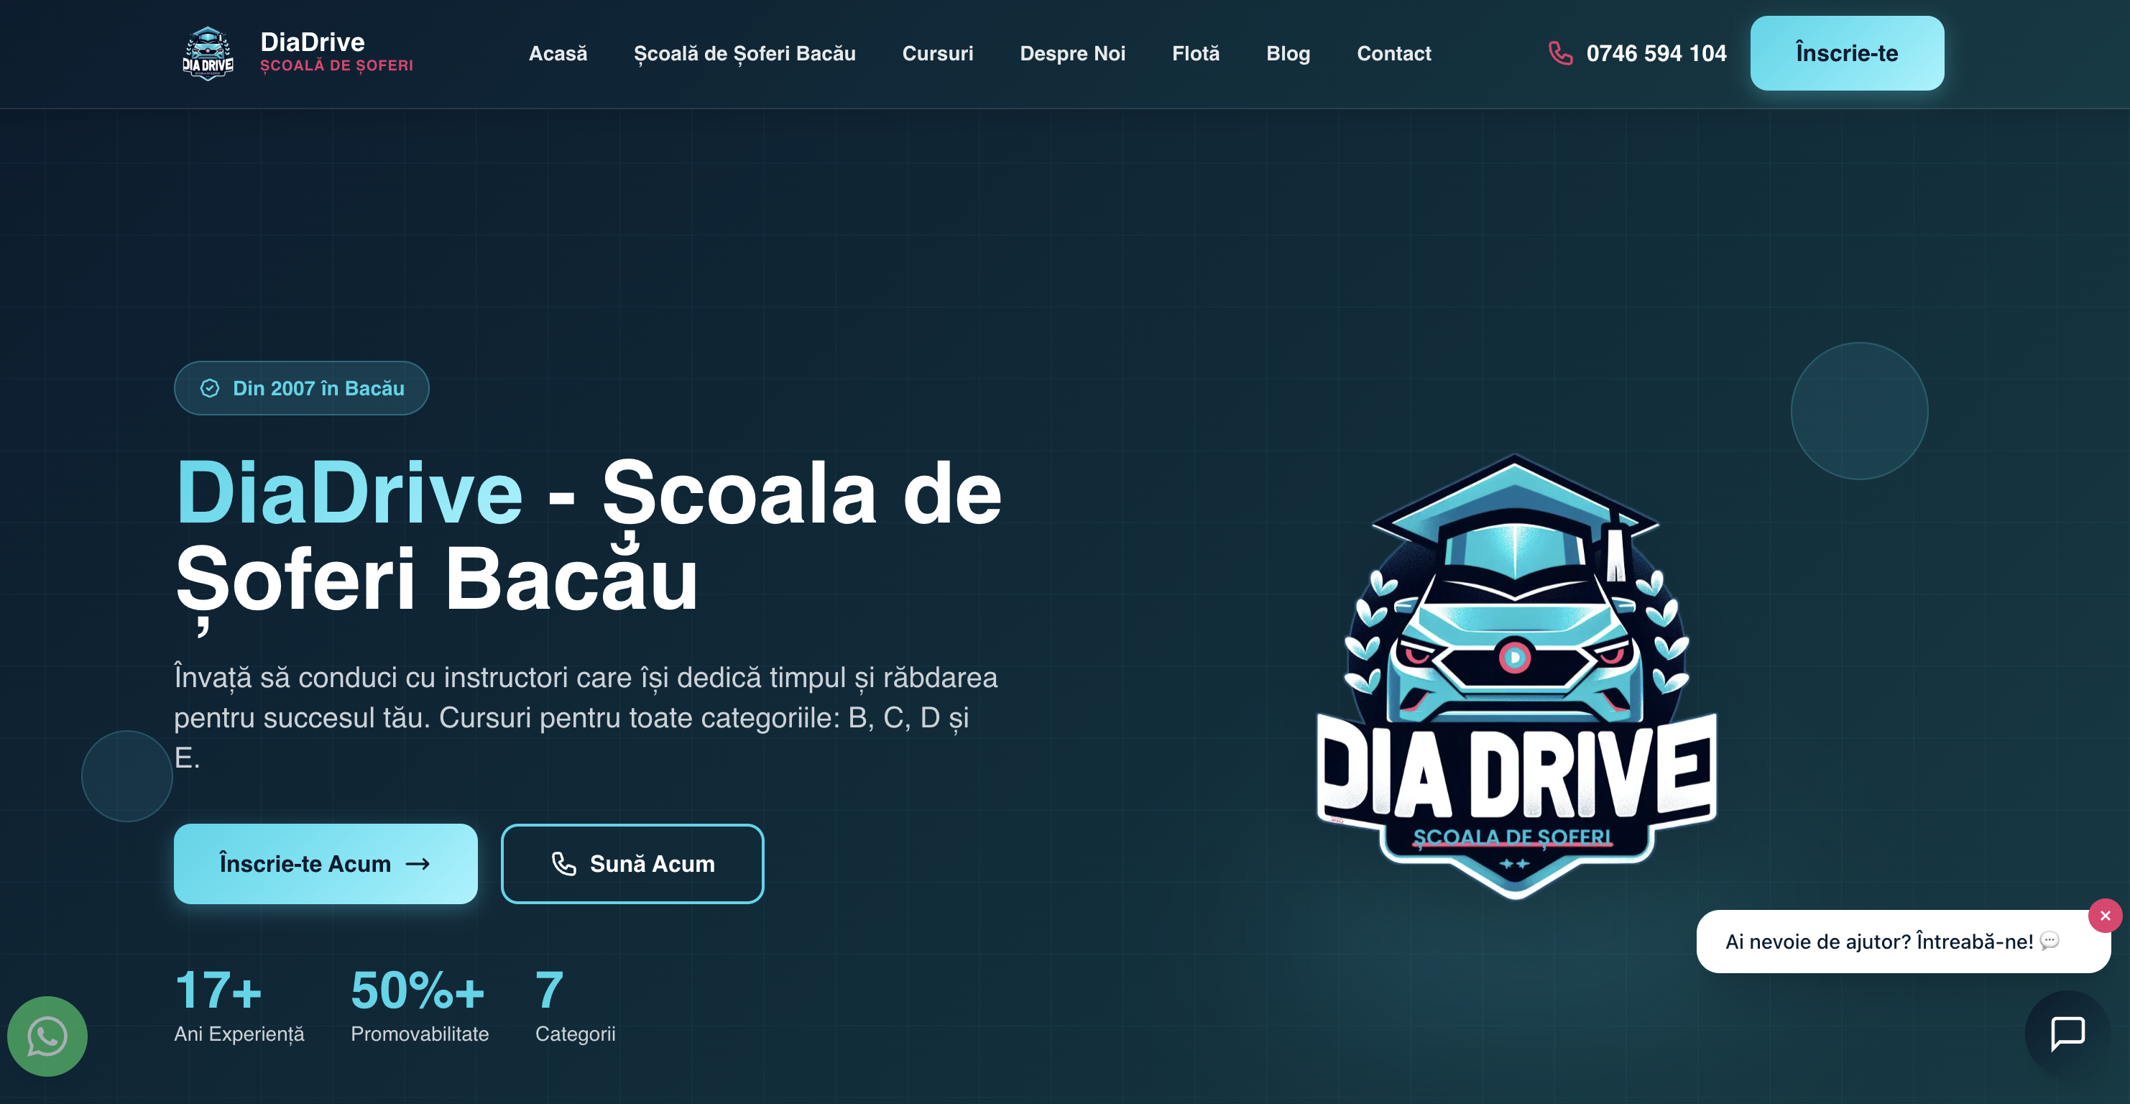The height and width of the screenshot is (1104, 2130).
Task: Select Despre Noi in the navigation
Action: point(1072,53)
